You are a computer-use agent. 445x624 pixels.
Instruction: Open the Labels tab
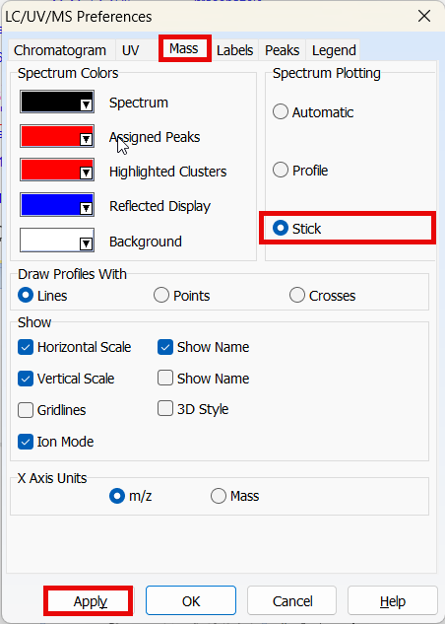coord(235,50)
